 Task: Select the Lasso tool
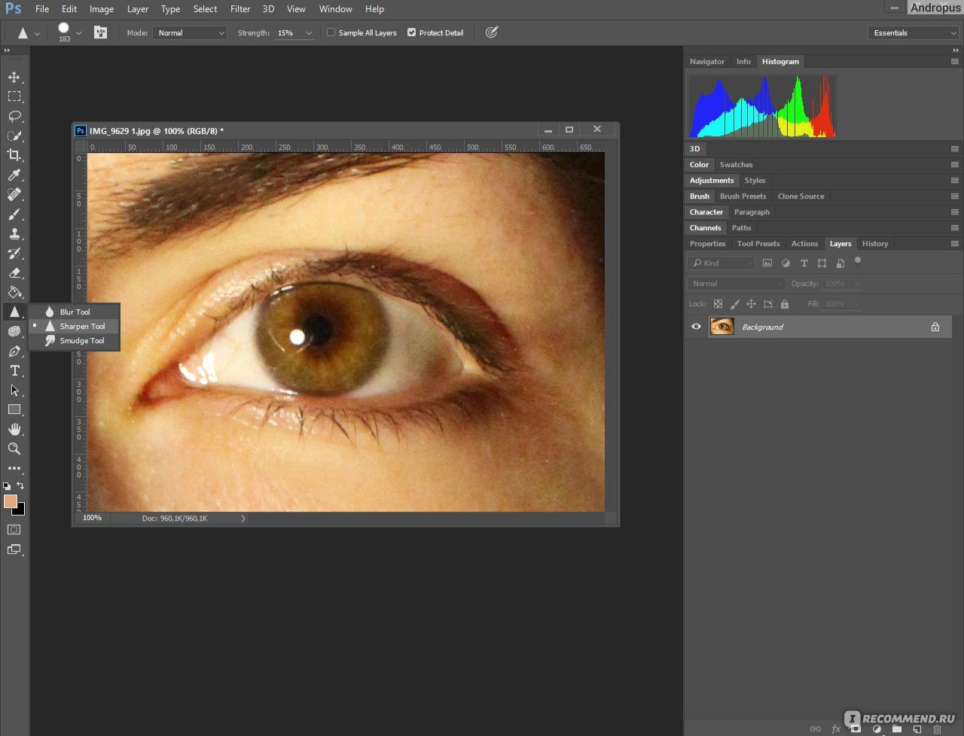point(14,117)
